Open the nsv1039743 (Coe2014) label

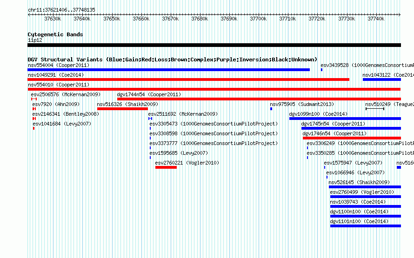click(358, 202)
